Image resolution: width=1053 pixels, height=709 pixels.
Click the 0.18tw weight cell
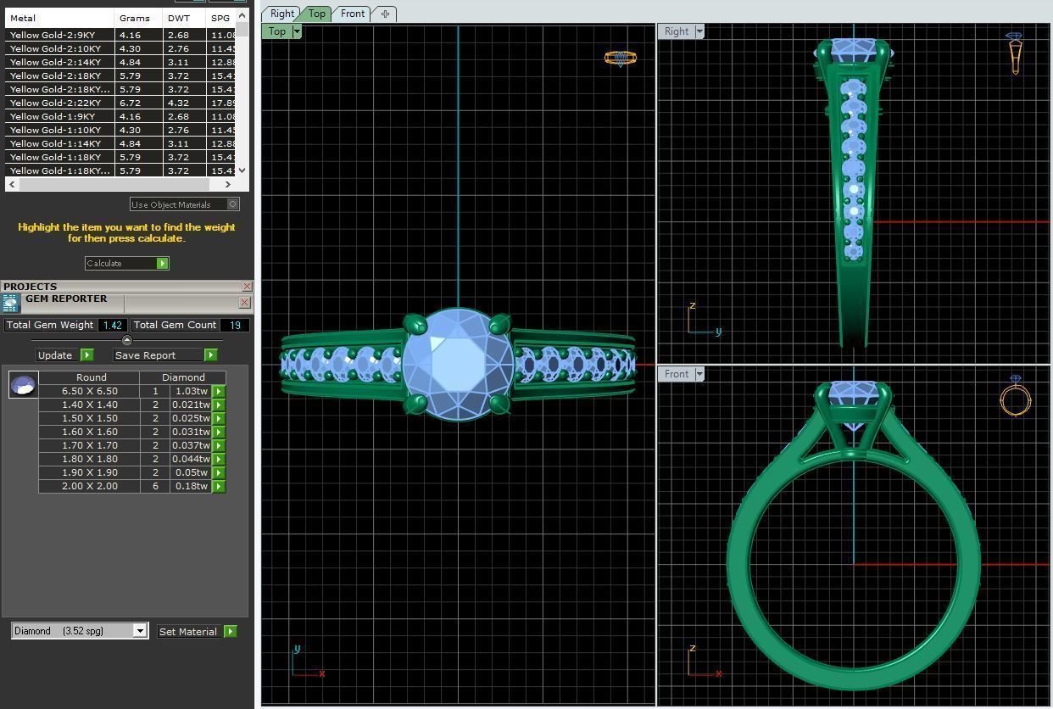pos(191,486)
